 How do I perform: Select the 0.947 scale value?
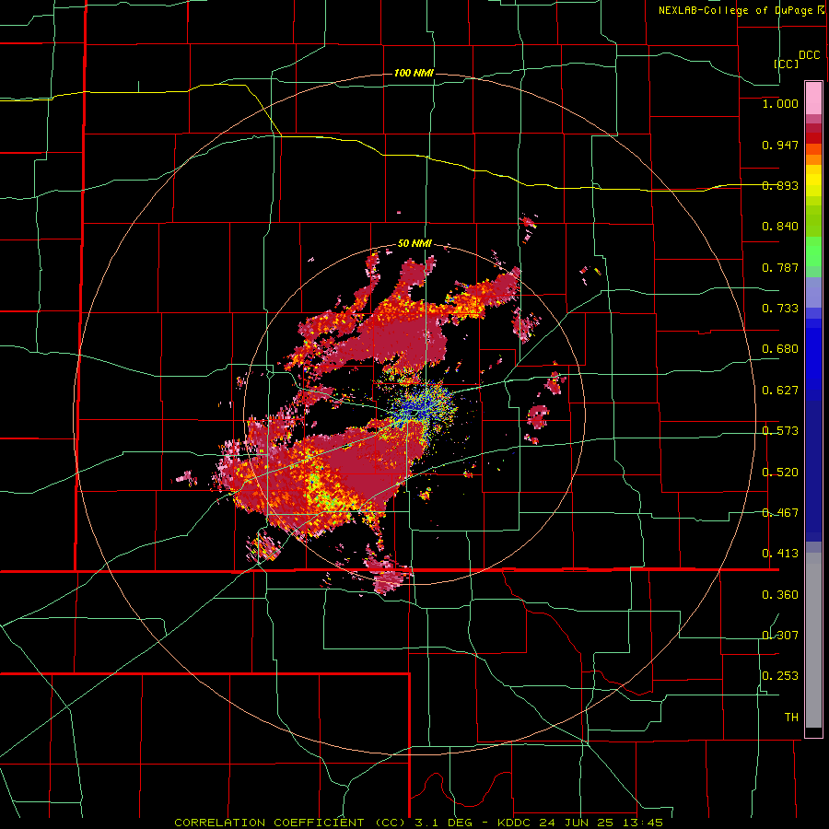(x=780, y=145)
